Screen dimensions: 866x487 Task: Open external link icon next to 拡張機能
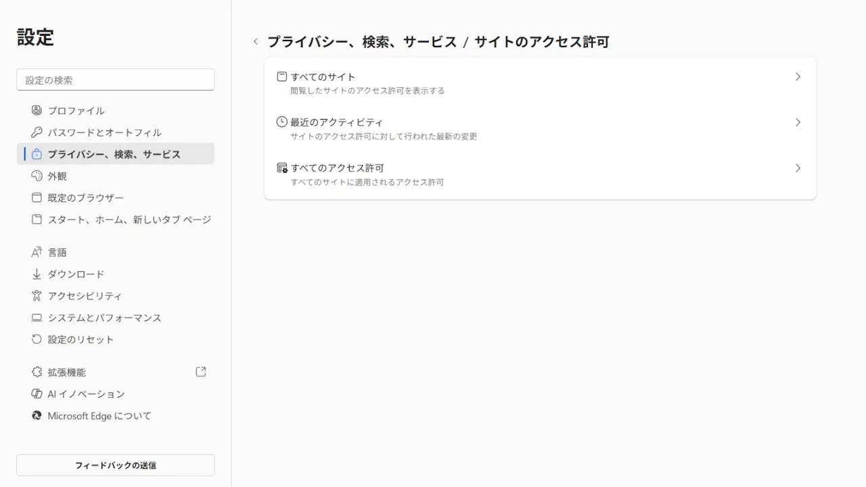click(201, 372)
